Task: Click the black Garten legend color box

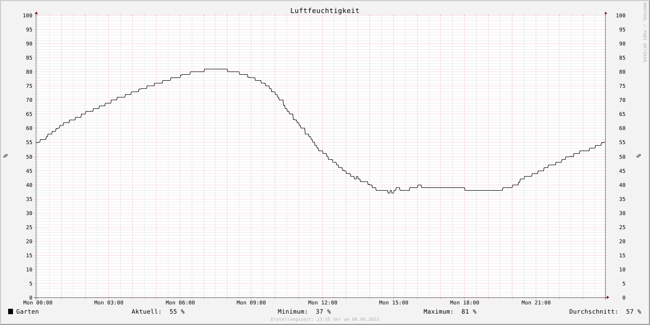Action: click(x=10, y=311)
